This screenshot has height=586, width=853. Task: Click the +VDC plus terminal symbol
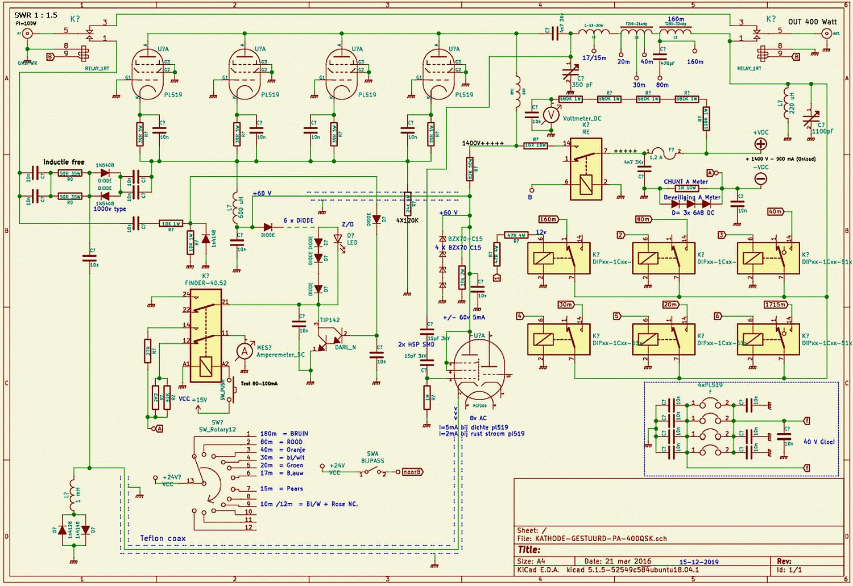760,144
